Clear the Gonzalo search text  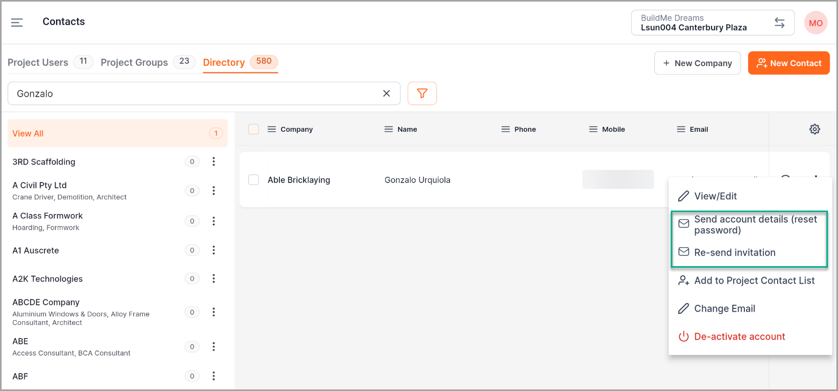[386, 94]
